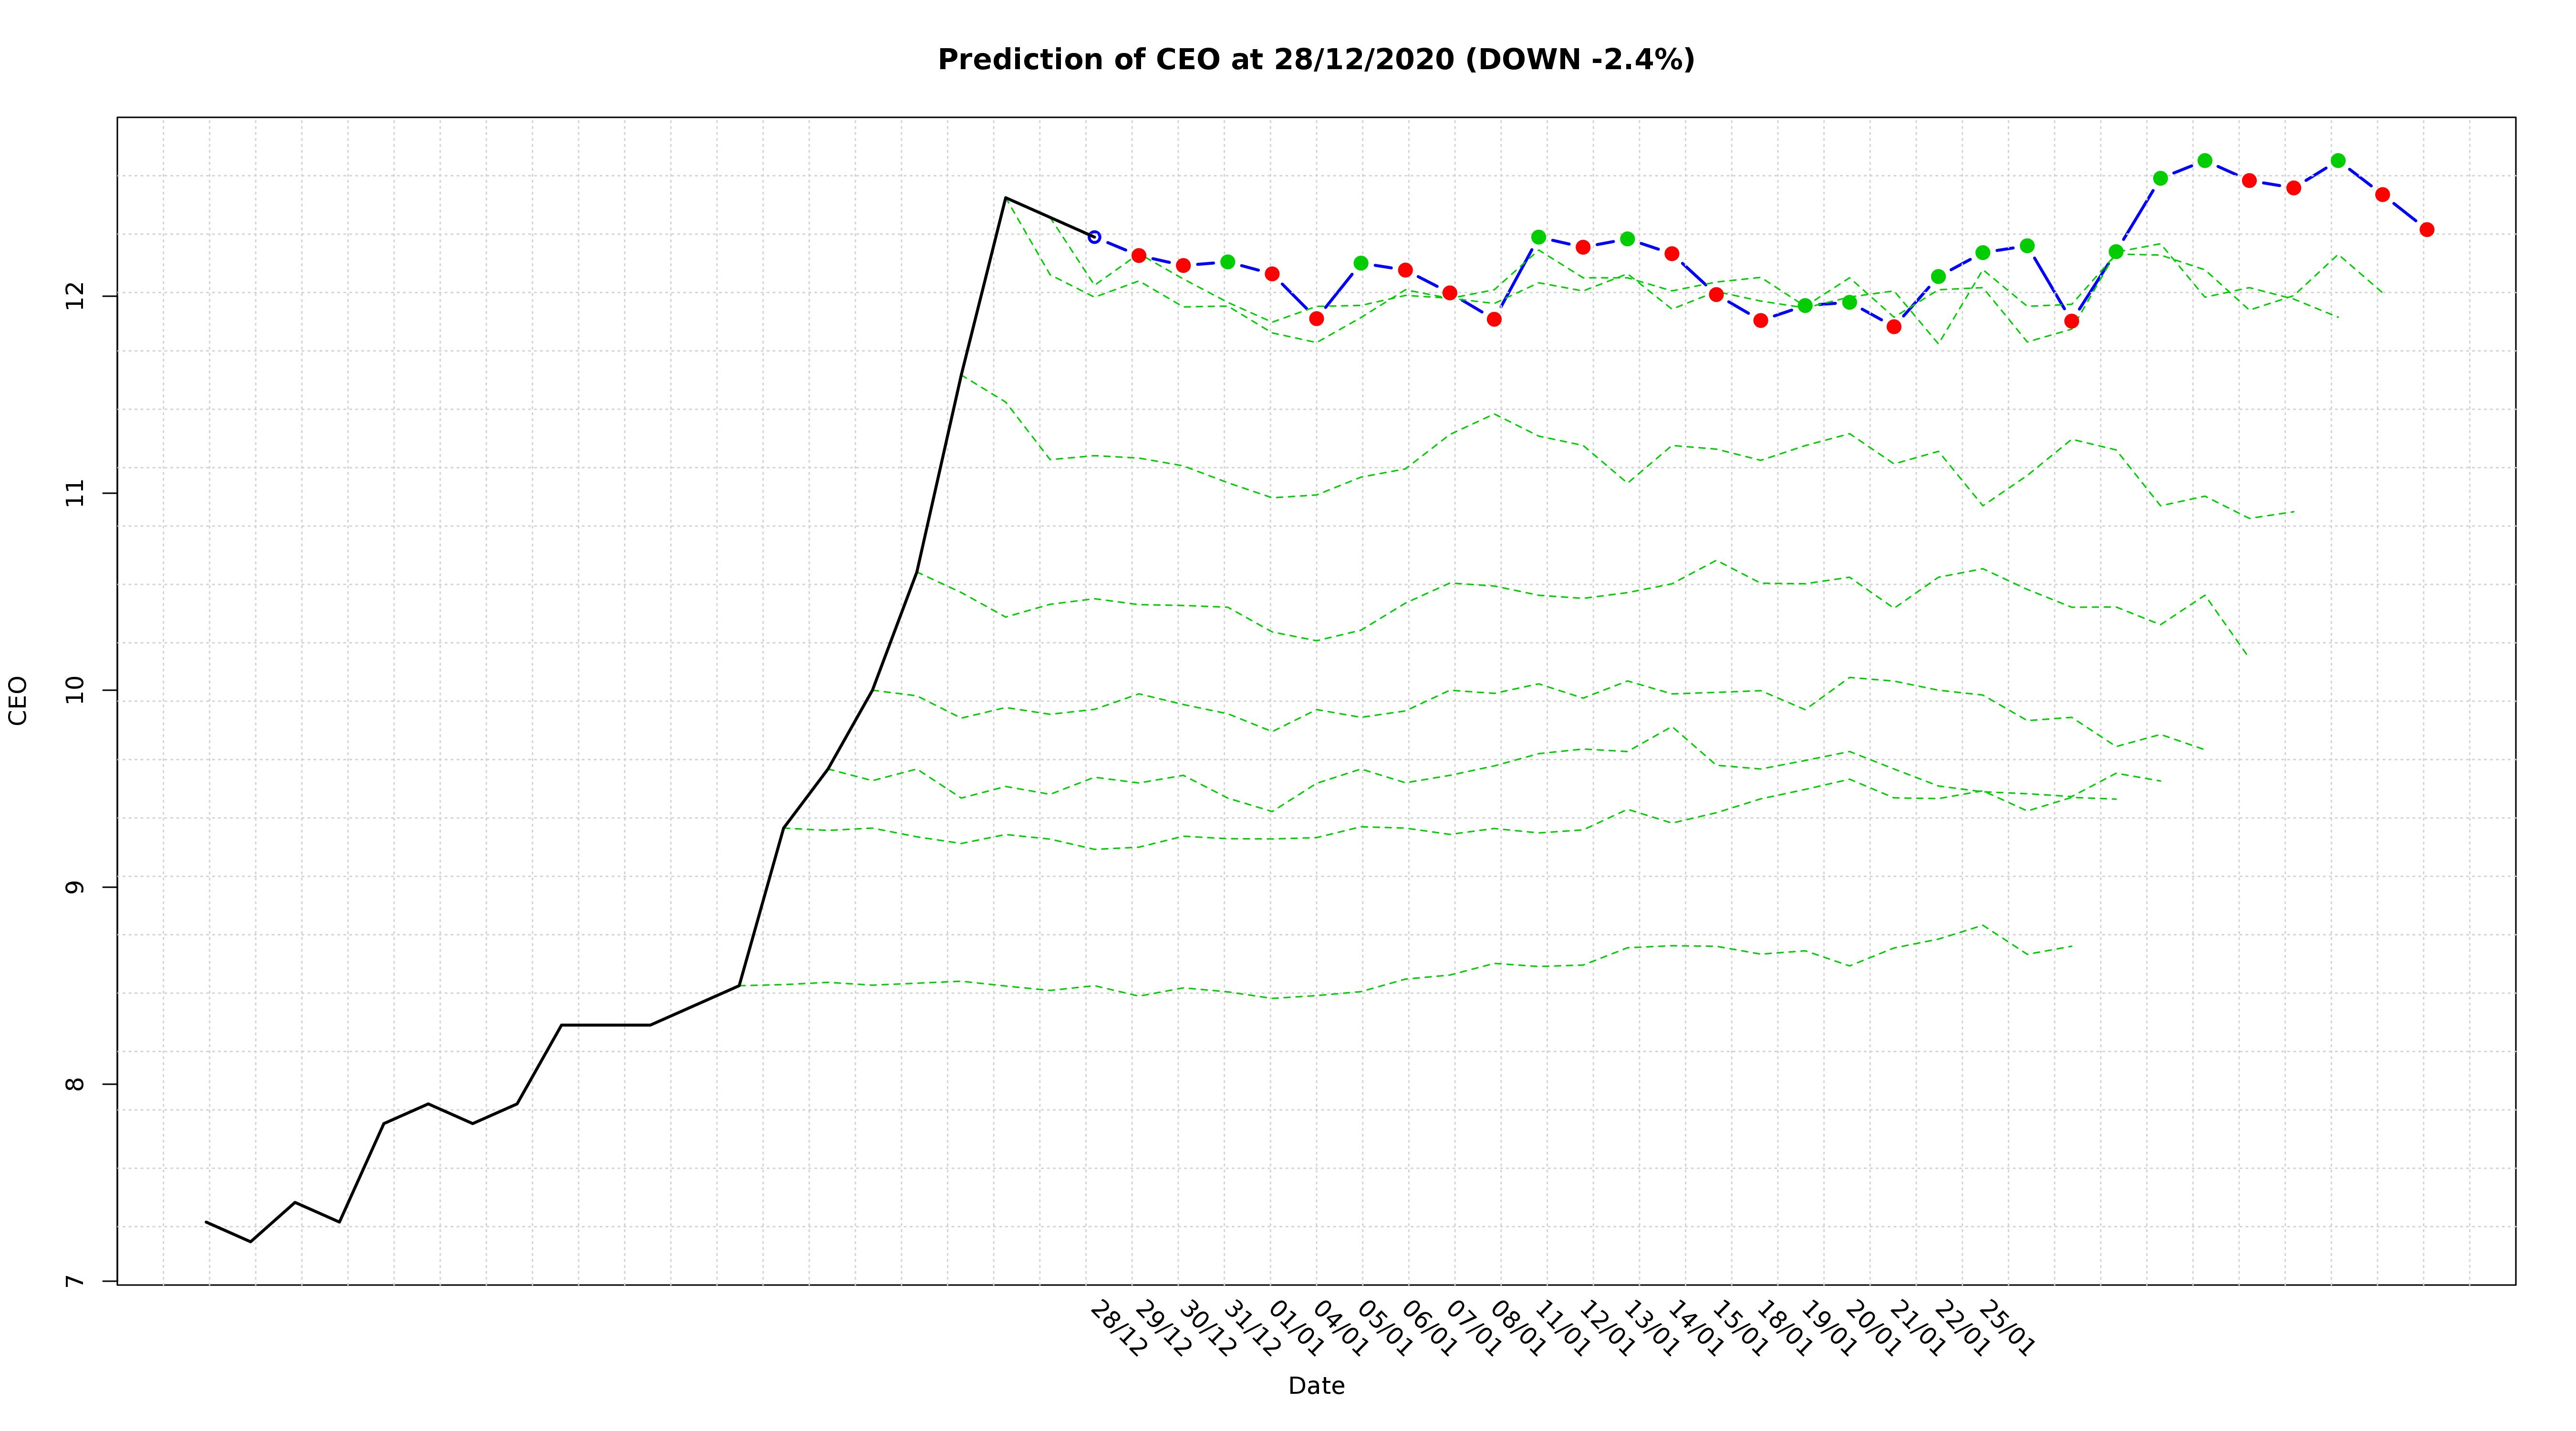Click the red point above 04/01
Image resolution: width=2576 pixels, height=1431 pixels.
(1317, 319)
